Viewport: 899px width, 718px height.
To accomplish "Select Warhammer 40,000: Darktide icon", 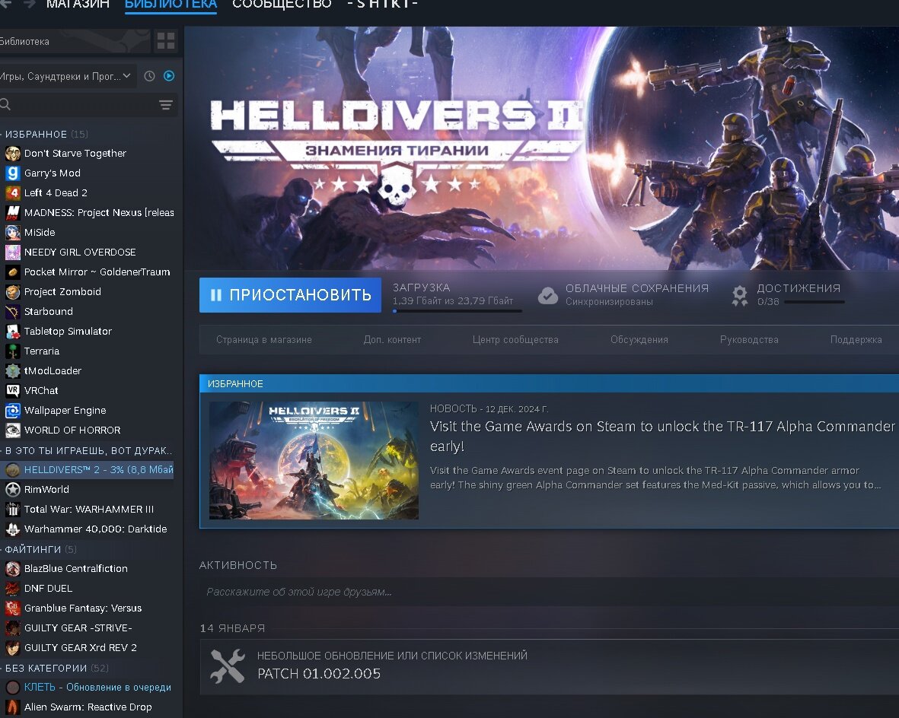I will tap(13, 529).
